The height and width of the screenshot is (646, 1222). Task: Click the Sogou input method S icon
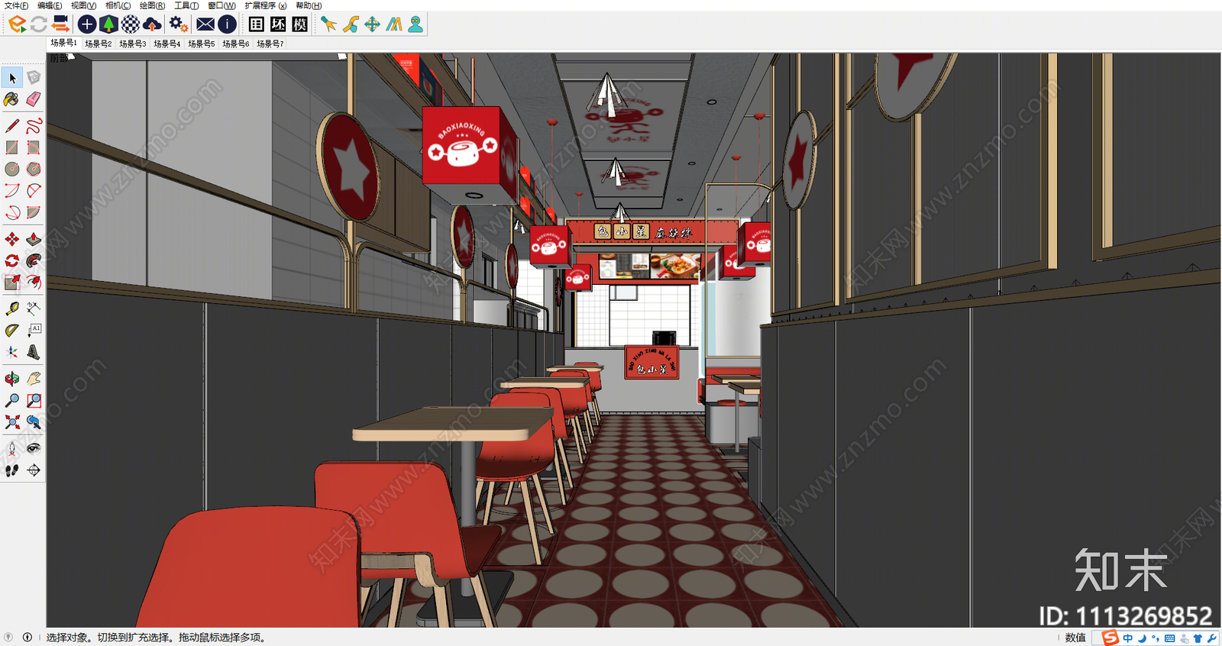(1110, 638)
